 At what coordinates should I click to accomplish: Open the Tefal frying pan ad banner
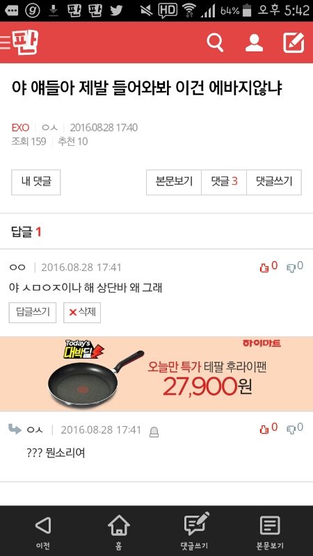[156, 374]
